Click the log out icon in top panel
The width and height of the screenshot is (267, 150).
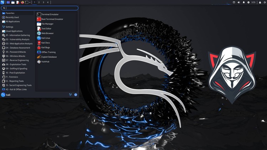click(x=263, y=2)
